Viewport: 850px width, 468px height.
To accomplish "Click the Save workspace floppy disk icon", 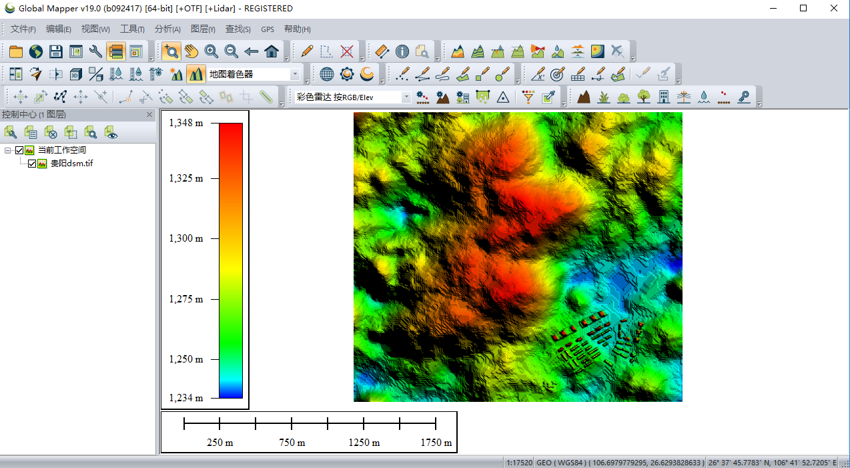I will 56,51.
